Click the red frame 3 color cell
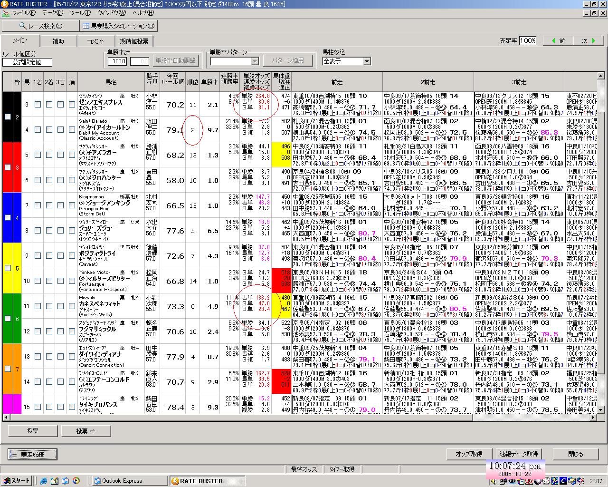 tap(18, 167)
